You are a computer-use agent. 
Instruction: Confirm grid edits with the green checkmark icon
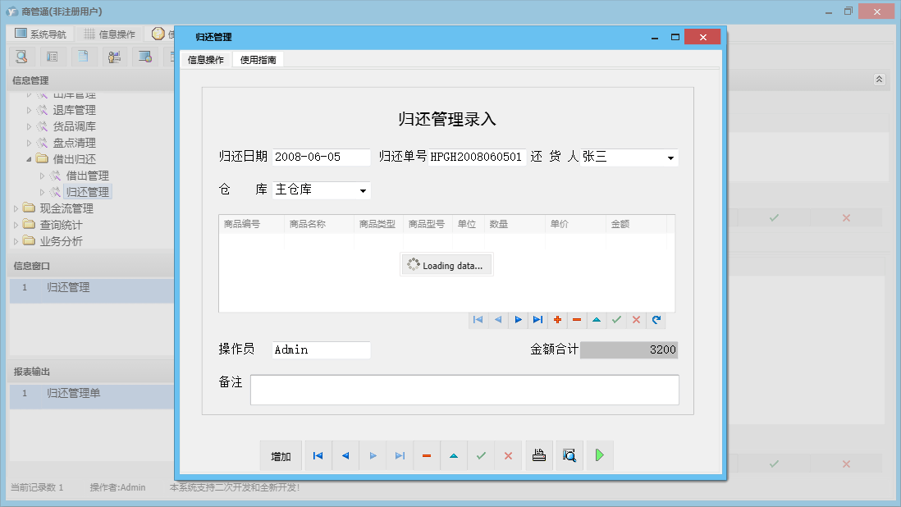[x=616, y=320]
